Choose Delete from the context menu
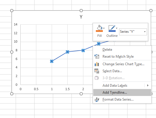The height and width of the screenshot is (118, 156). [x=122, y=50]
